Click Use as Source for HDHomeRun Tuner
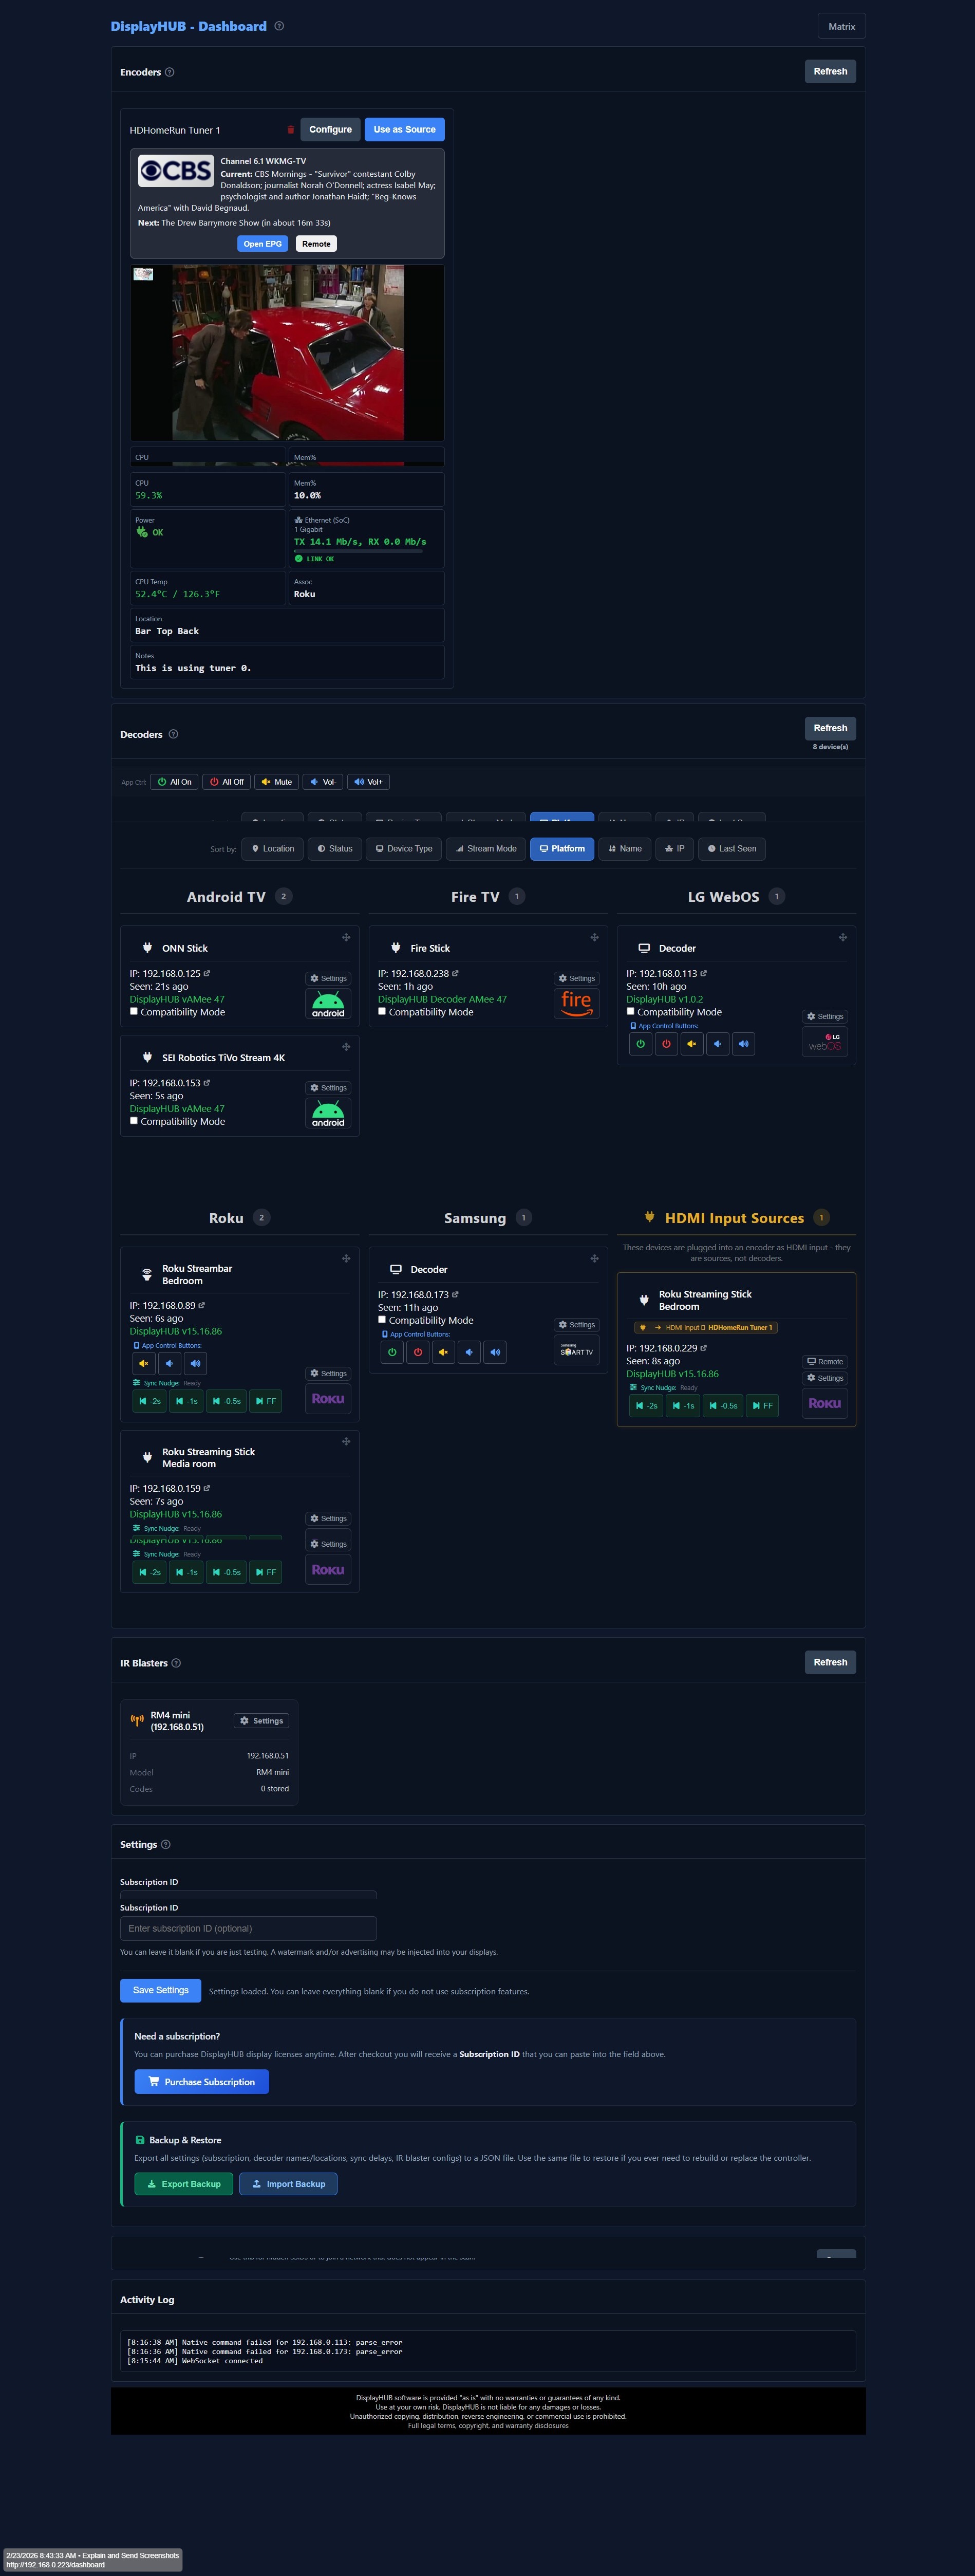975x2576 pixels. pyautogui.click(x=404, y=130)
